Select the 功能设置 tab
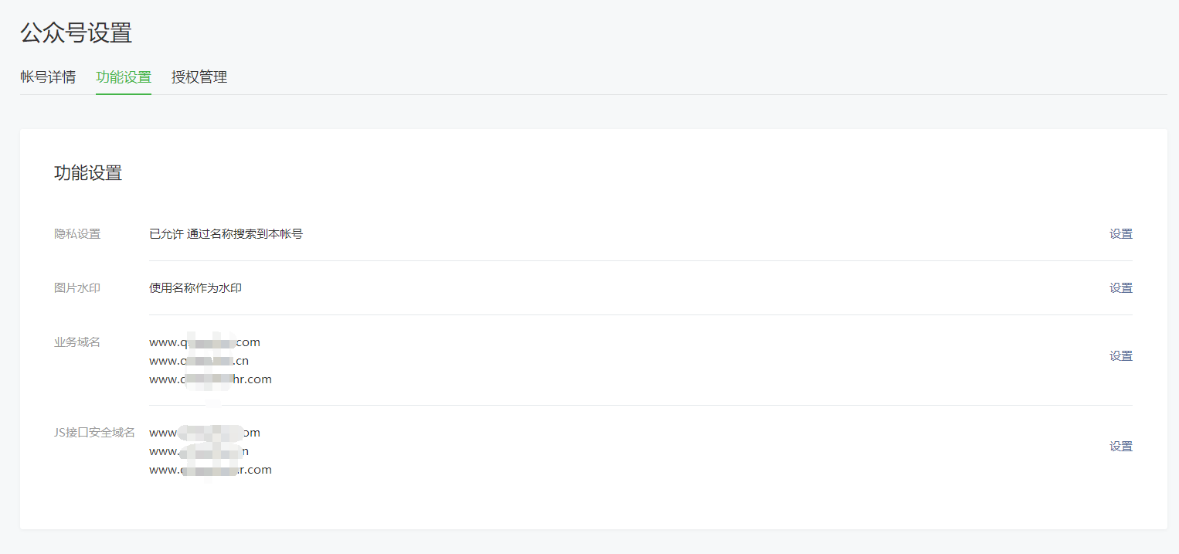 tap(124, 77)
